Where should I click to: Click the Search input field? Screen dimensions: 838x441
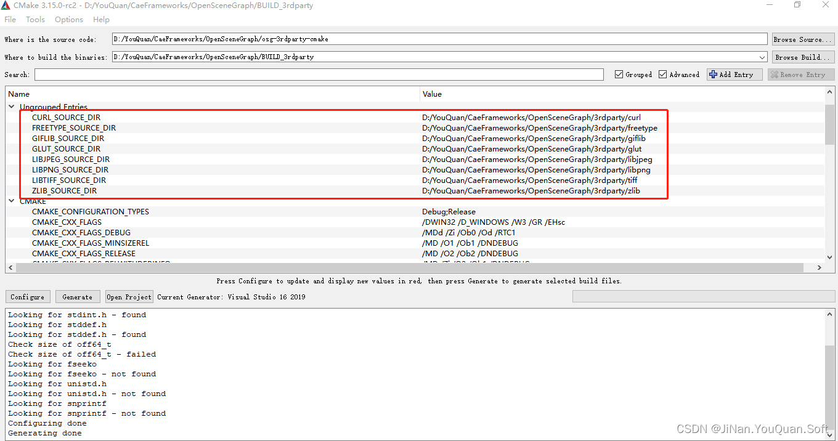pyautogui.click(x=319, y=75)
